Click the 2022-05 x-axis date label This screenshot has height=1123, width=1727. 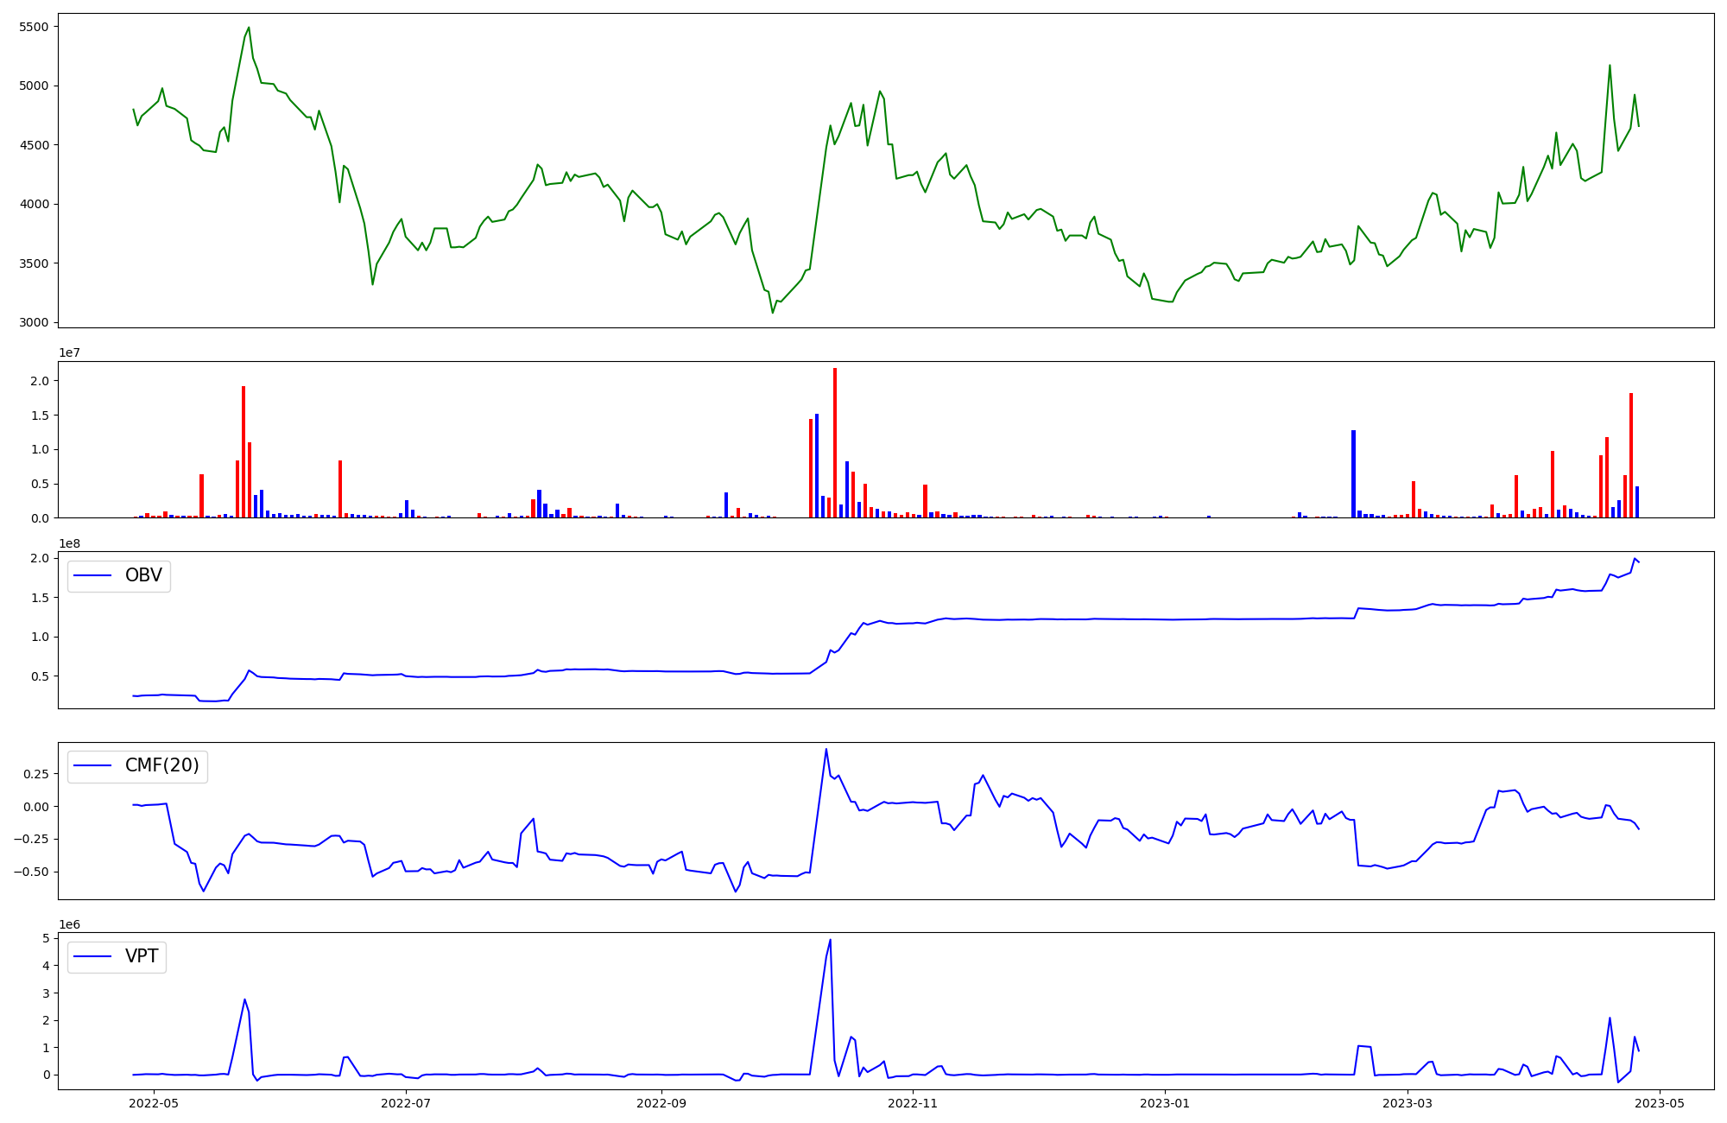(154, 1103)
